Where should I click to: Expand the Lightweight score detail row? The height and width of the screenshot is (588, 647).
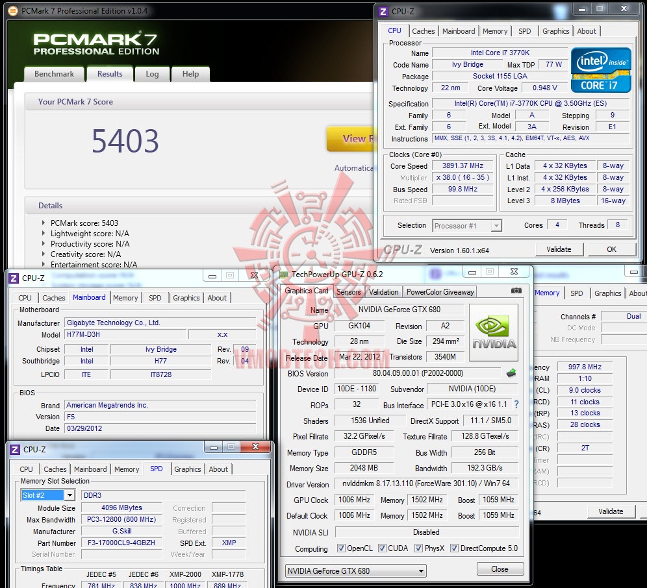[44, 233]
